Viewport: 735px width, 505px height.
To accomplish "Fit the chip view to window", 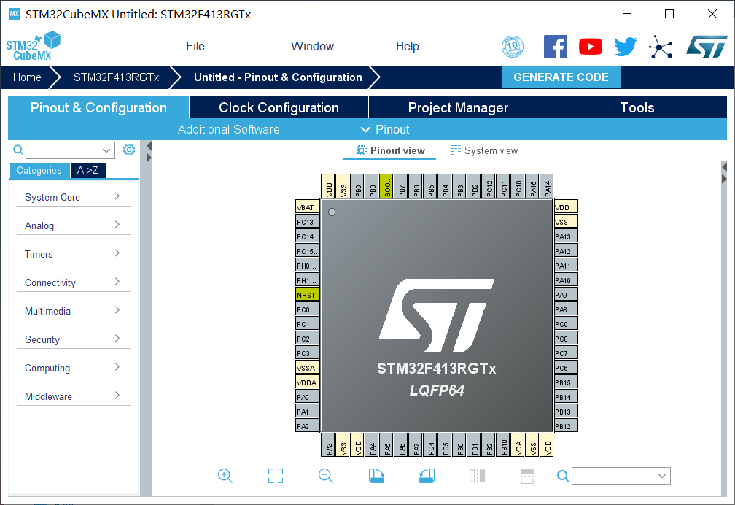I will point(276,475).
